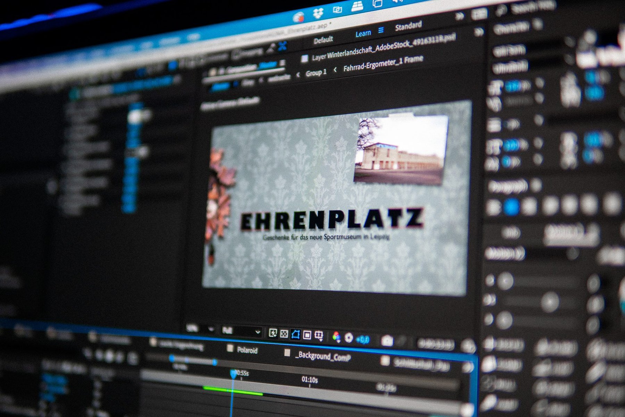Click the work area start handle
The width and height of the screenshot is (625, 417).
point(172,358)
